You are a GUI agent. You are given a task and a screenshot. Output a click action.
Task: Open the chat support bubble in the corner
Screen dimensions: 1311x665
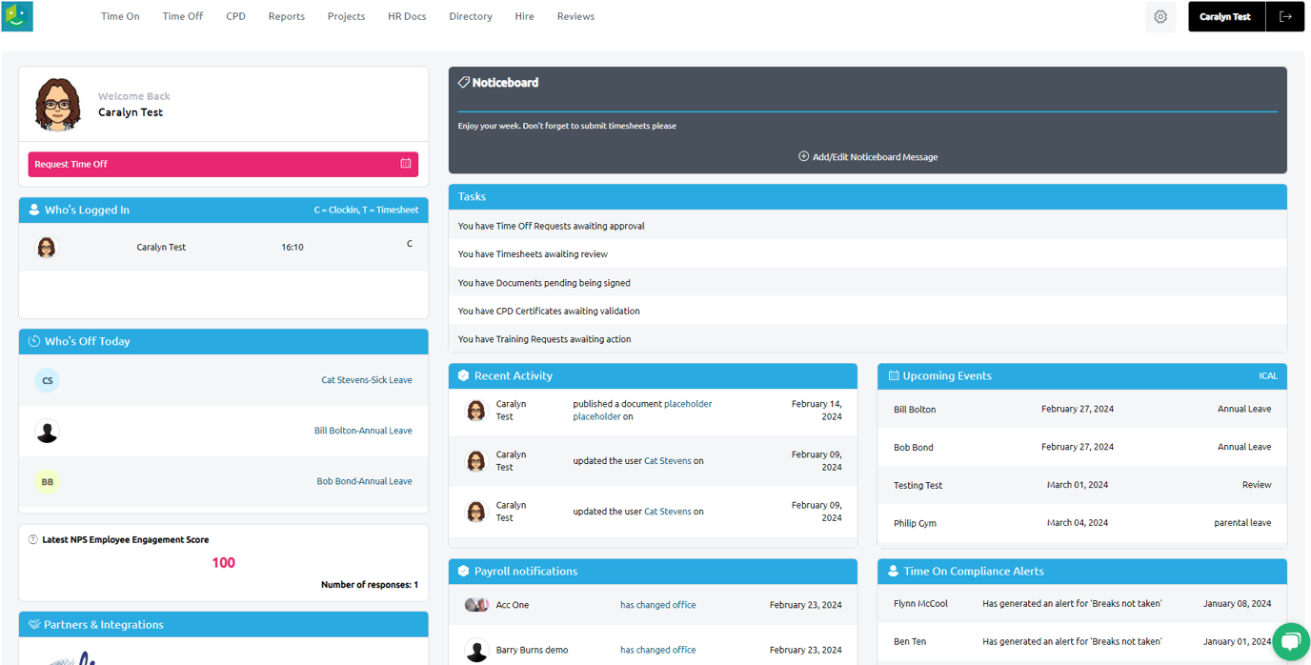tap(1291, 642)
